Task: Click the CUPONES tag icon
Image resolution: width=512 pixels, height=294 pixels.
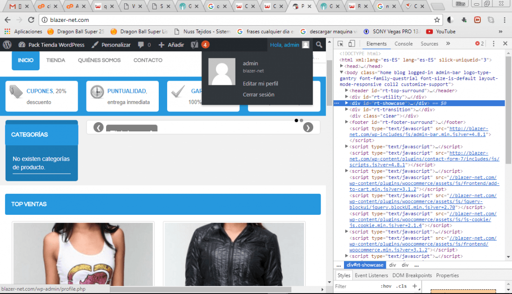Action: click(16, 92)
